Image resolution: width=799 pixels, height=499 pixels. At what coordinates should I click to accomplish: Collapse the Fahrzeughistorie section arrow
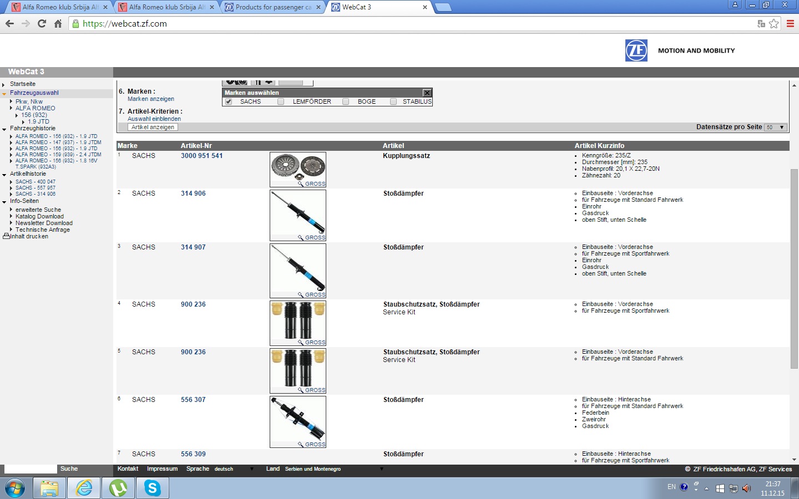(4, 129)
